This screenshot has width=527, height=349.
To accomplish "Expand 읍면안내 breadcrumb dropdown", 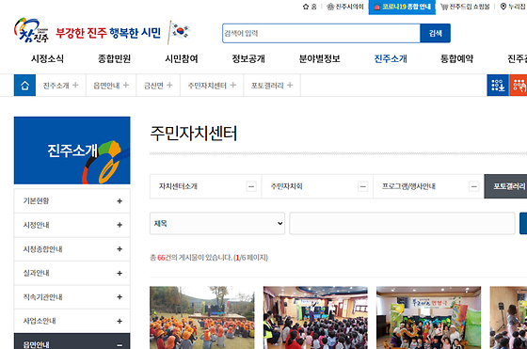I will 111,86.
